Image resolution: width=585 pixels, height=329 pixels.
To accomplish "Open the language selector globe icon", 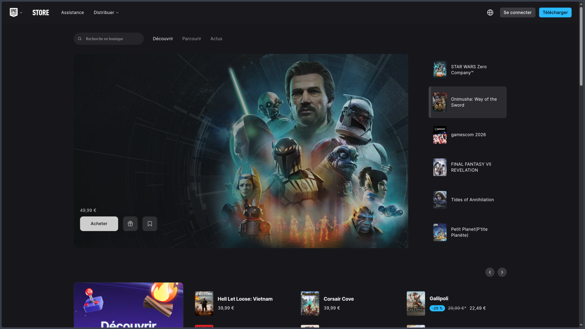I will click(490, 12).
